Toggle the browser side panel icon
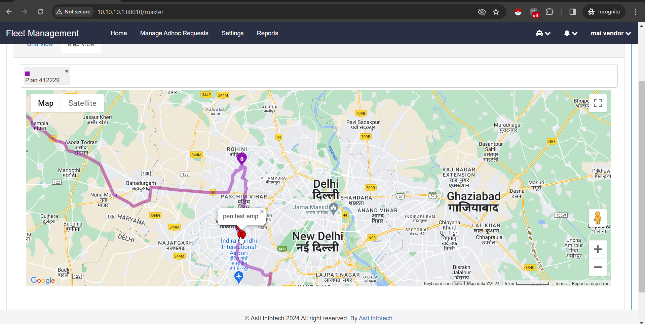The width and height of the screenshot is (645, 324). pyautogui.click(x=572, y=12)
